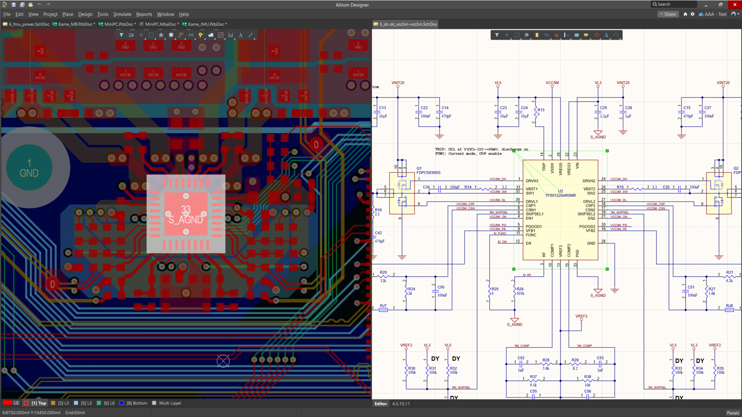
Task: Open the Place menu
Action: click(x=68, y=14)
